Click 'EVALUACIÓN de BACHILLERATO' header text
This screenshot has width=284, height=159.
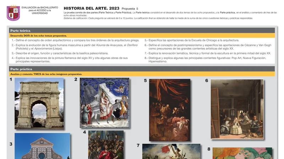pyautogui.click(x=40, y=7)
